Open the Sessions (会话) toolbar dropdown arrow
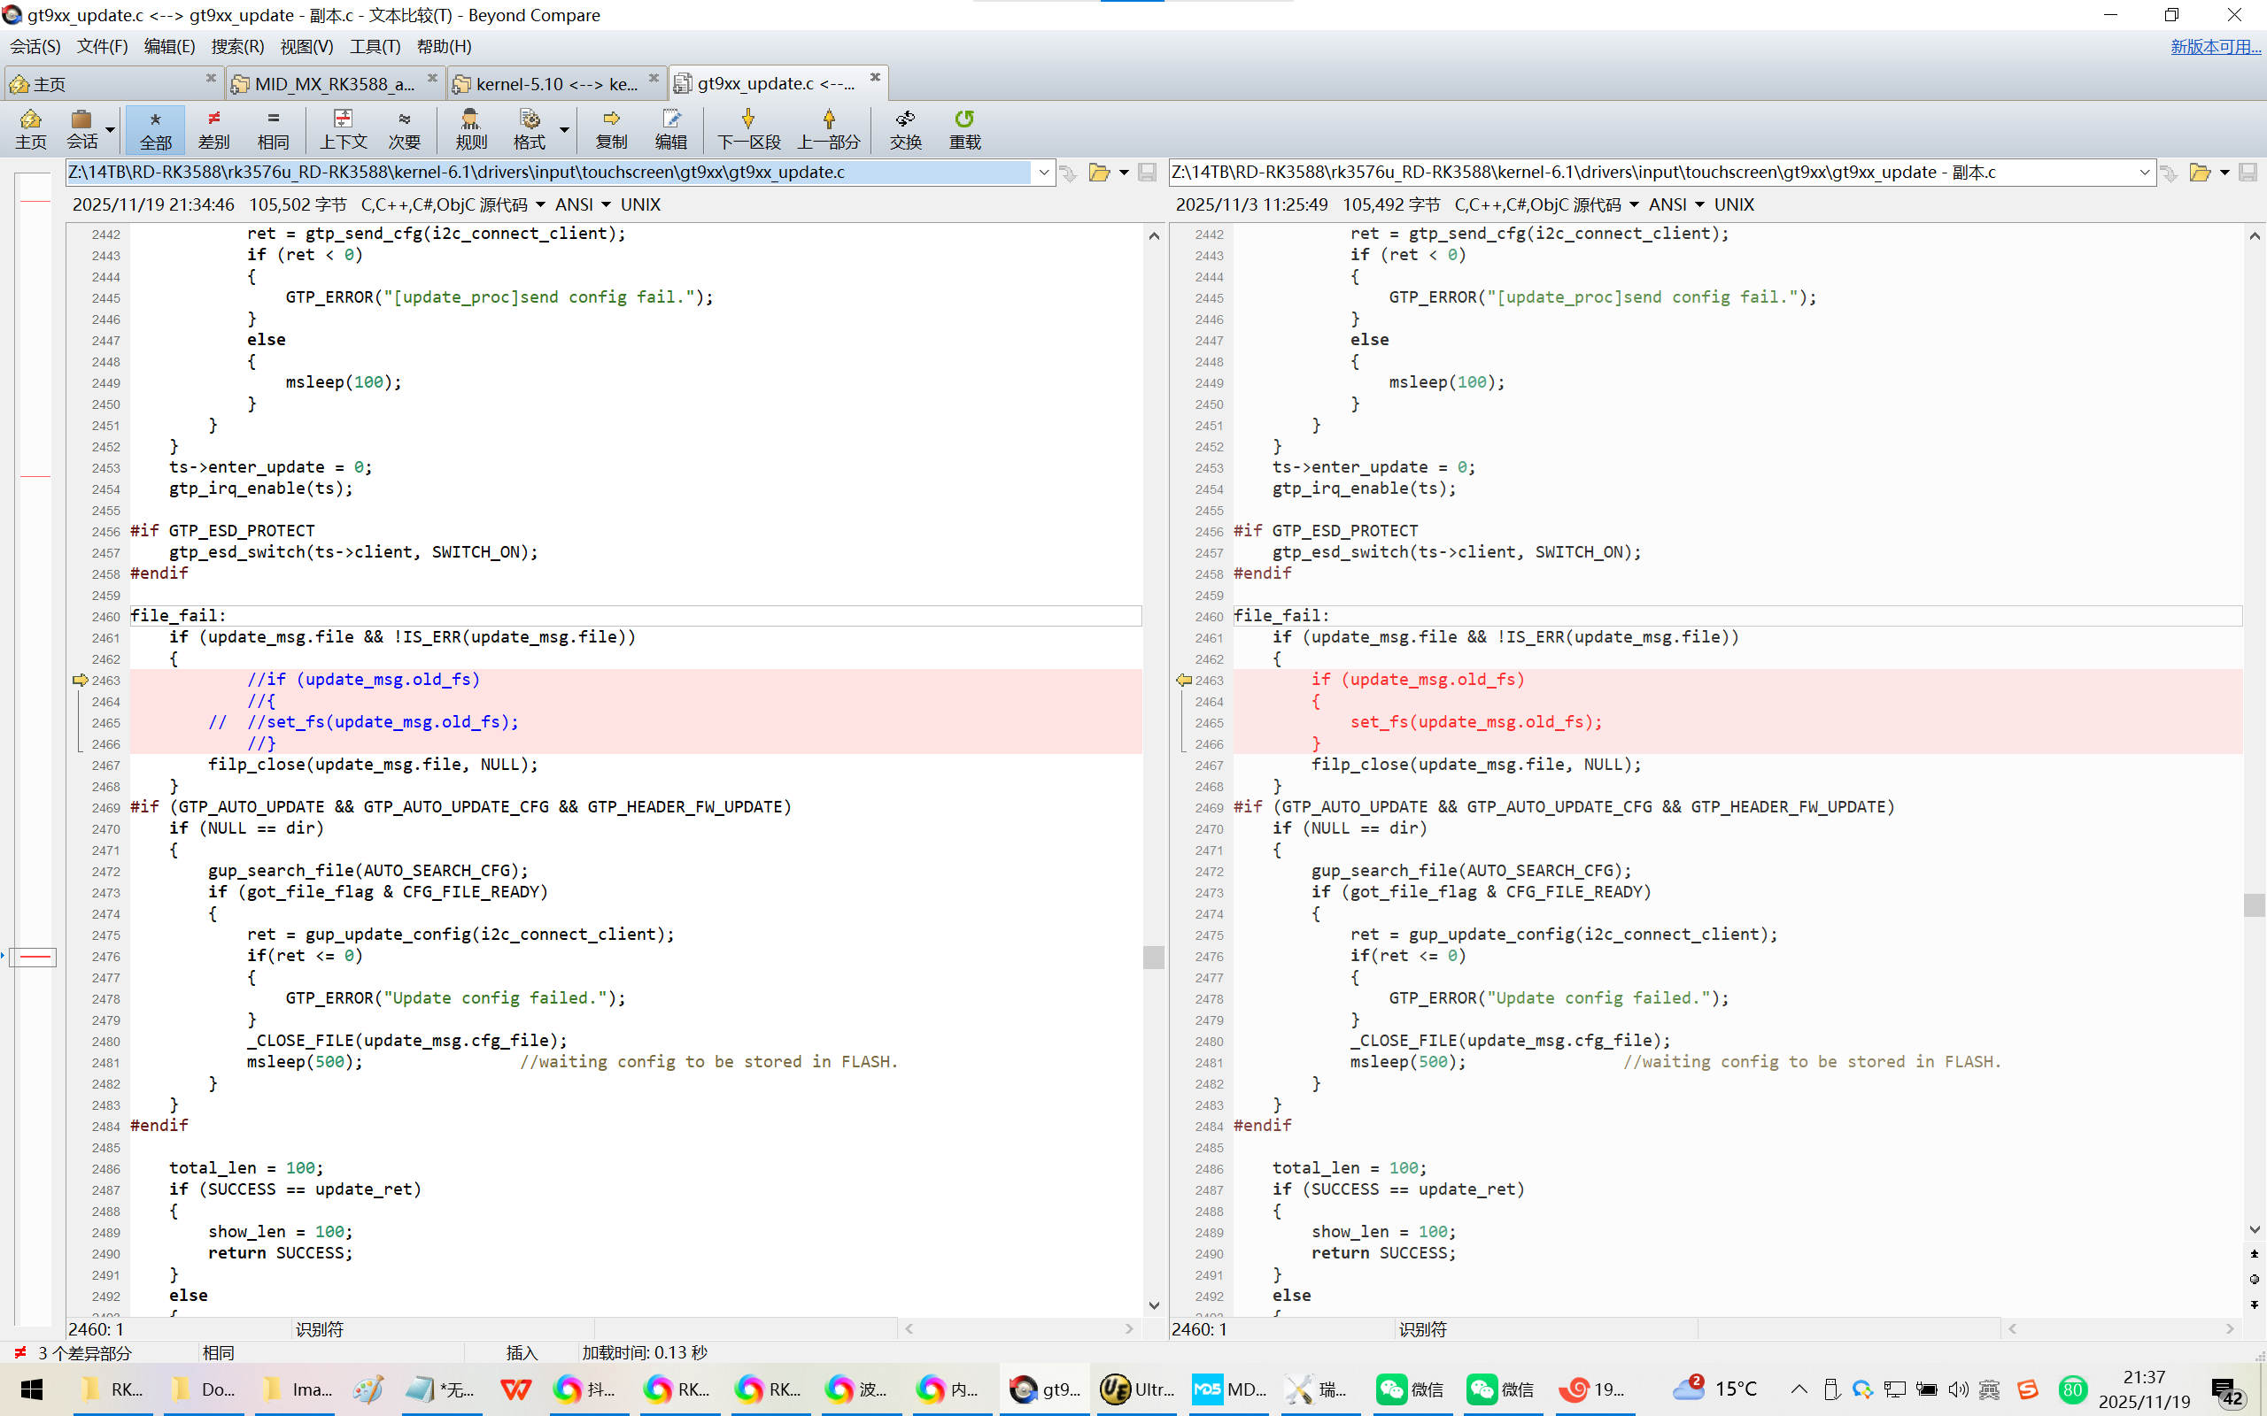2267x1416 pixels. pos(111,129)
